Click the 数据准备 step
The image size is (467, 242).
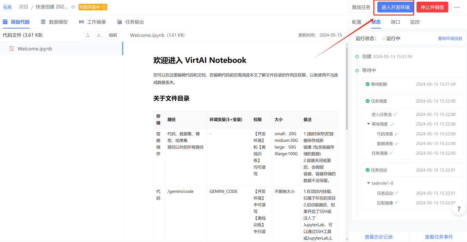point(385,143)
